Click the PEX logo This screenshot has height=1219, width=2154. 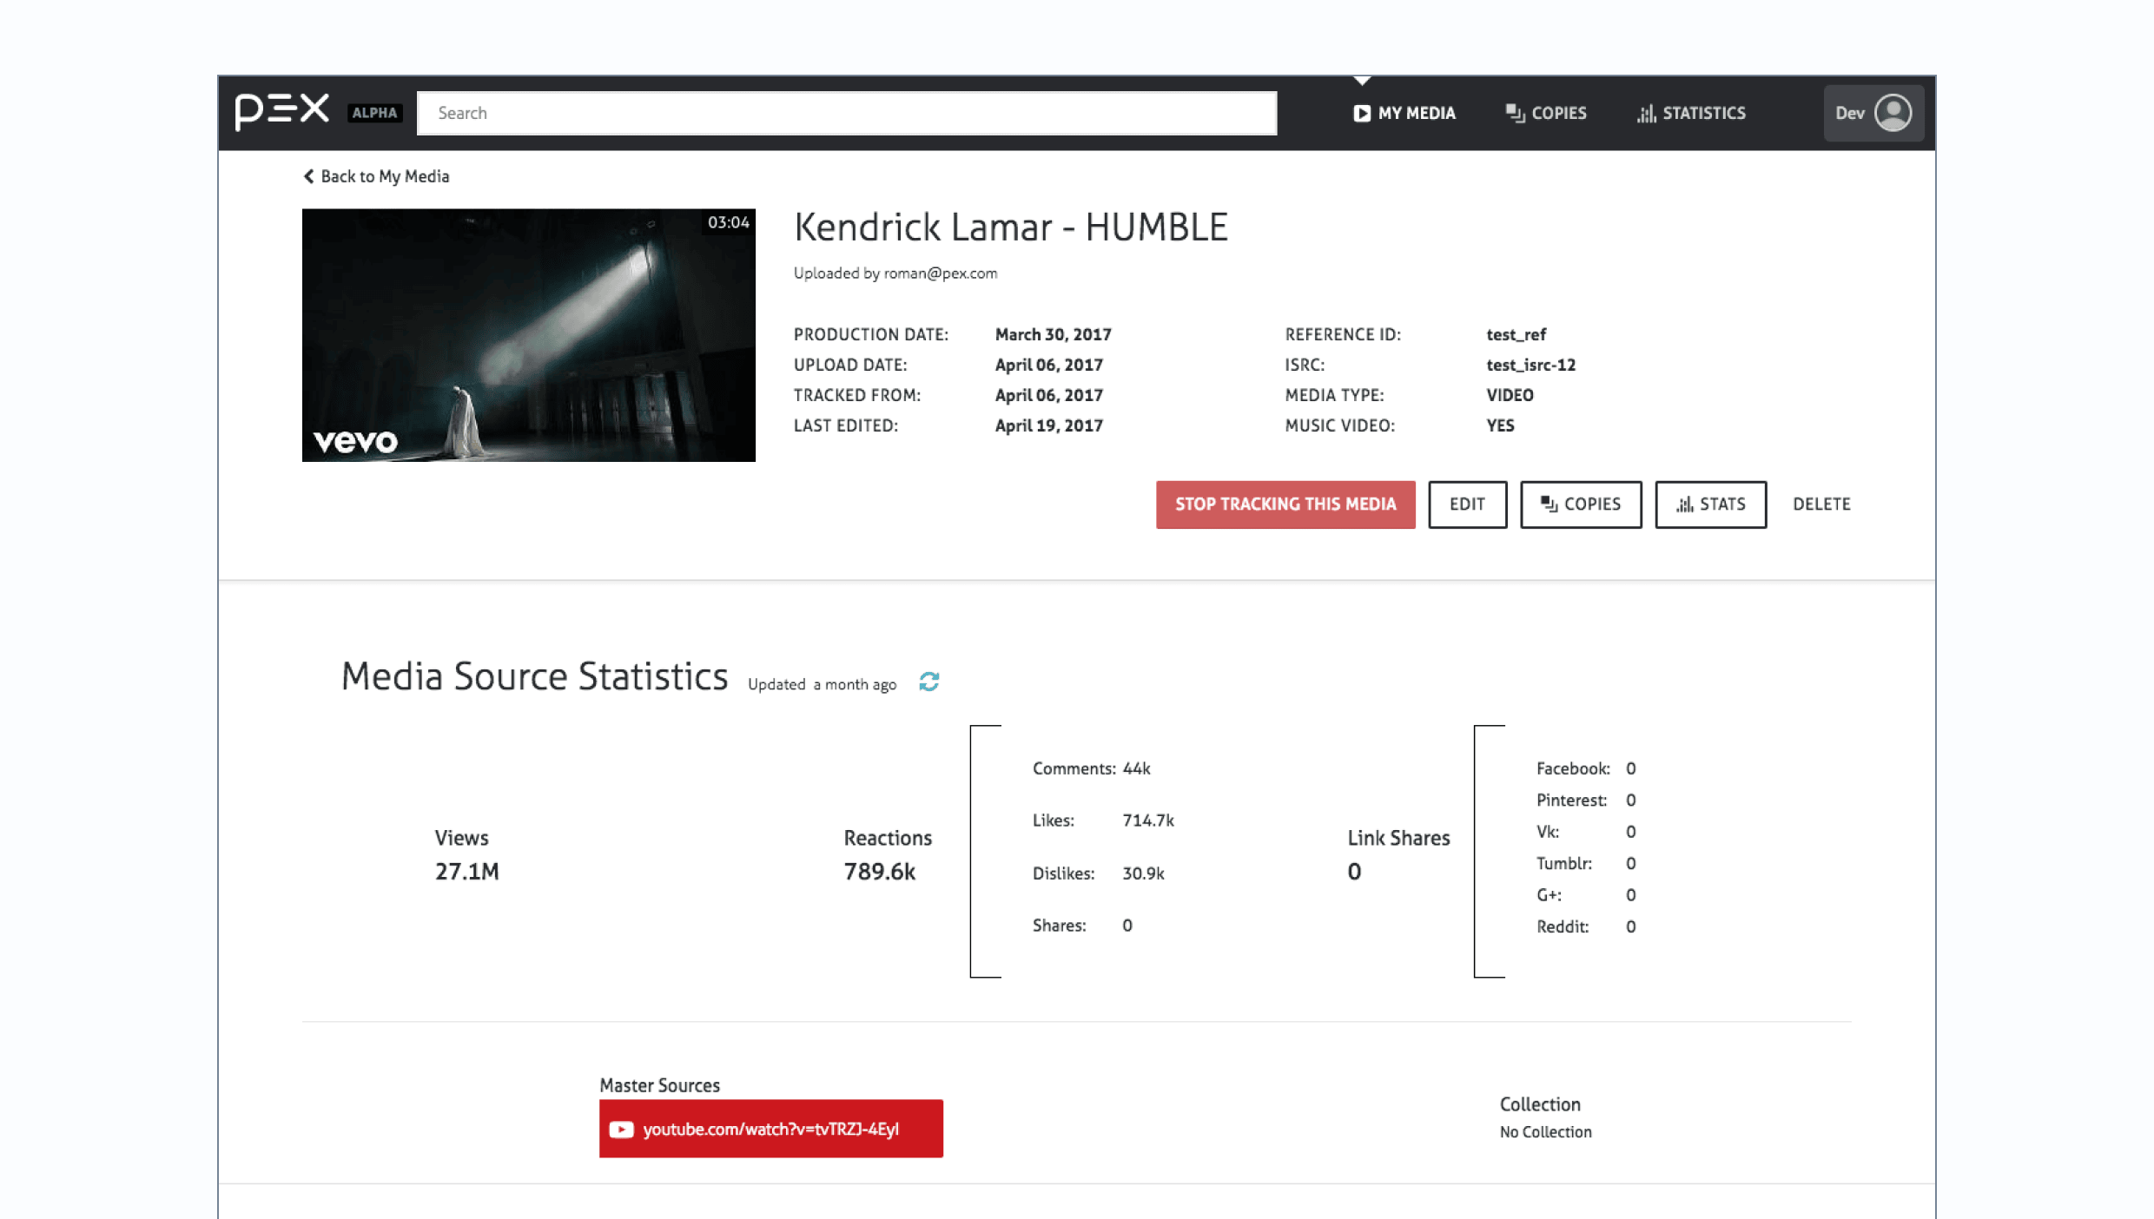click(282, 111)
